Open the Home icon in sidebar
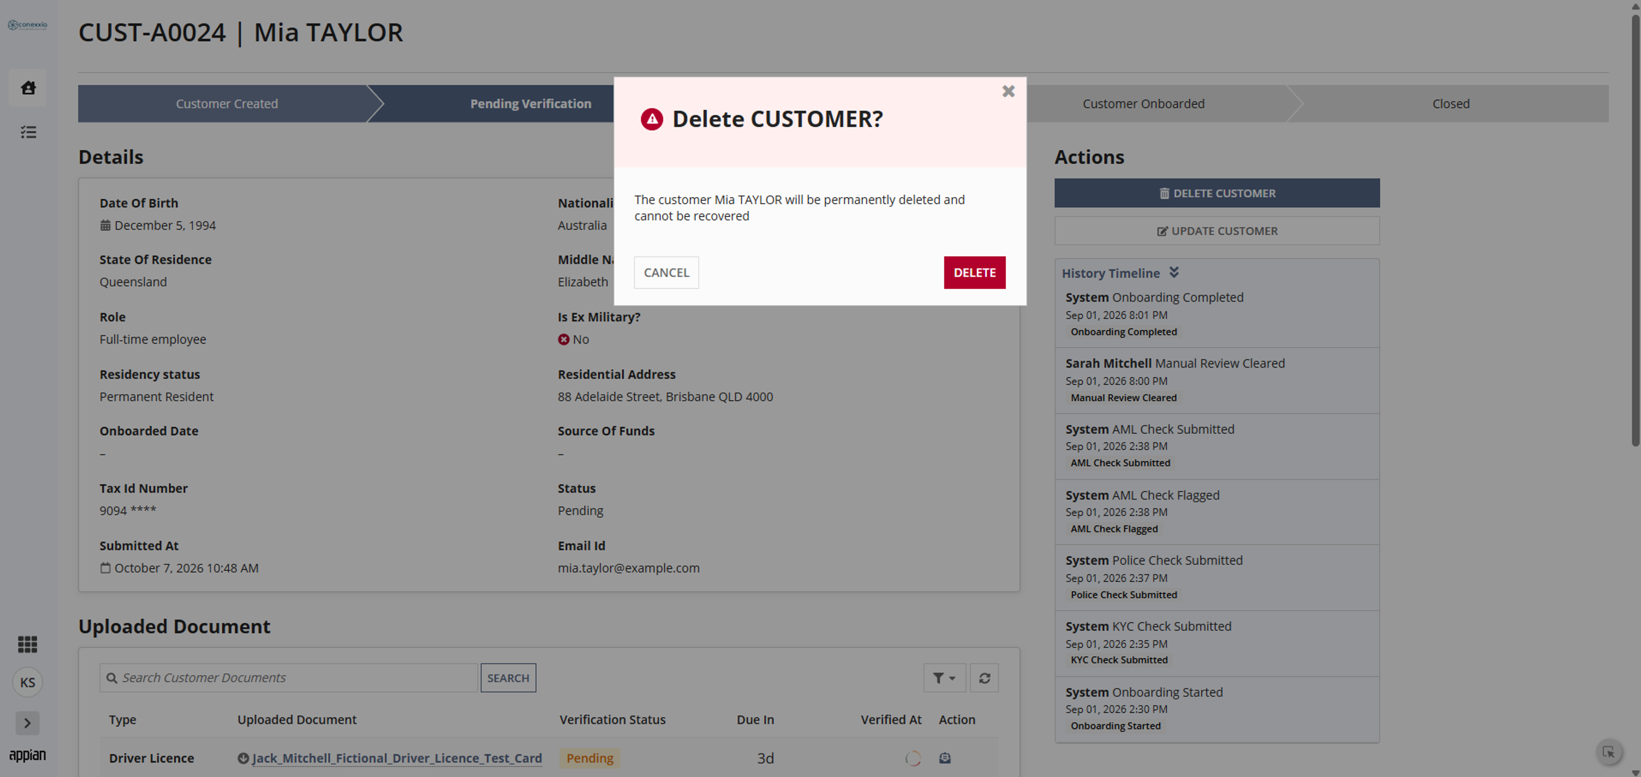Viewport: 1641px width, 777px height. point(28,87)
